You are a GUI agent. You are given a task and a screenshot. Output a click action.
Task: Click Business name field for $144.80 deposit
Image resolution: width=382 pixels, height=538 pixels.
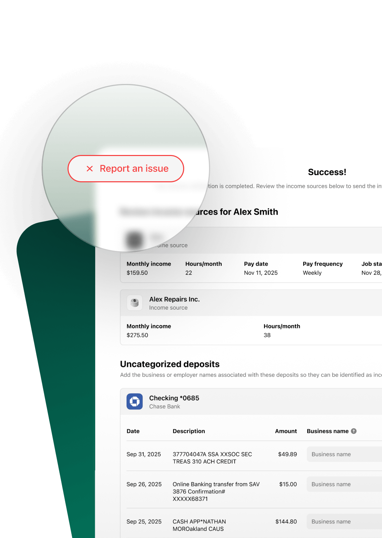[344, 522]
